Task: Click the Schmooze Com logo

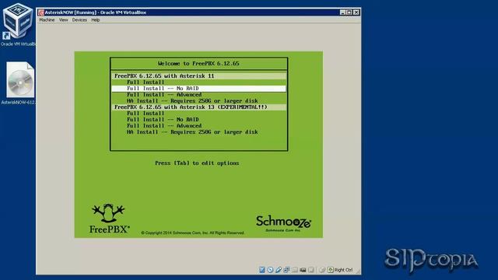Action: [283, 223]
